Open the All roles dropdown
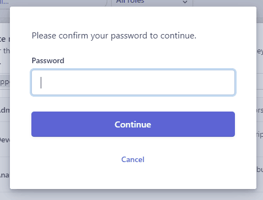 pos(152,2)
